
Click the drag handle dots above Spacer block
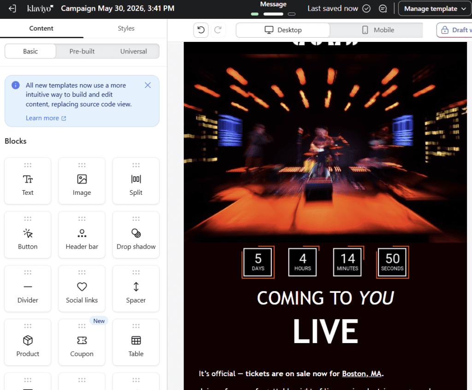(x=136, y=273)
